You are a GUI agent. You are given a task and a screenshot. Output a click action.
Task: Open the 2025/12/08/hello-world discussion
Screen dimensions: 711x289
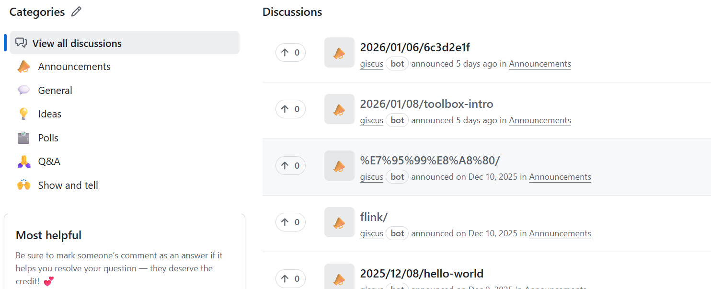[422, 274]
